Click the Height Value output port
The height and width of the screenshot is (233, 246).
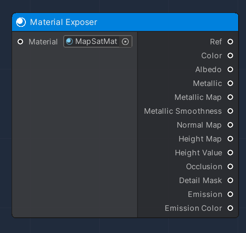(x=230, y=153)
